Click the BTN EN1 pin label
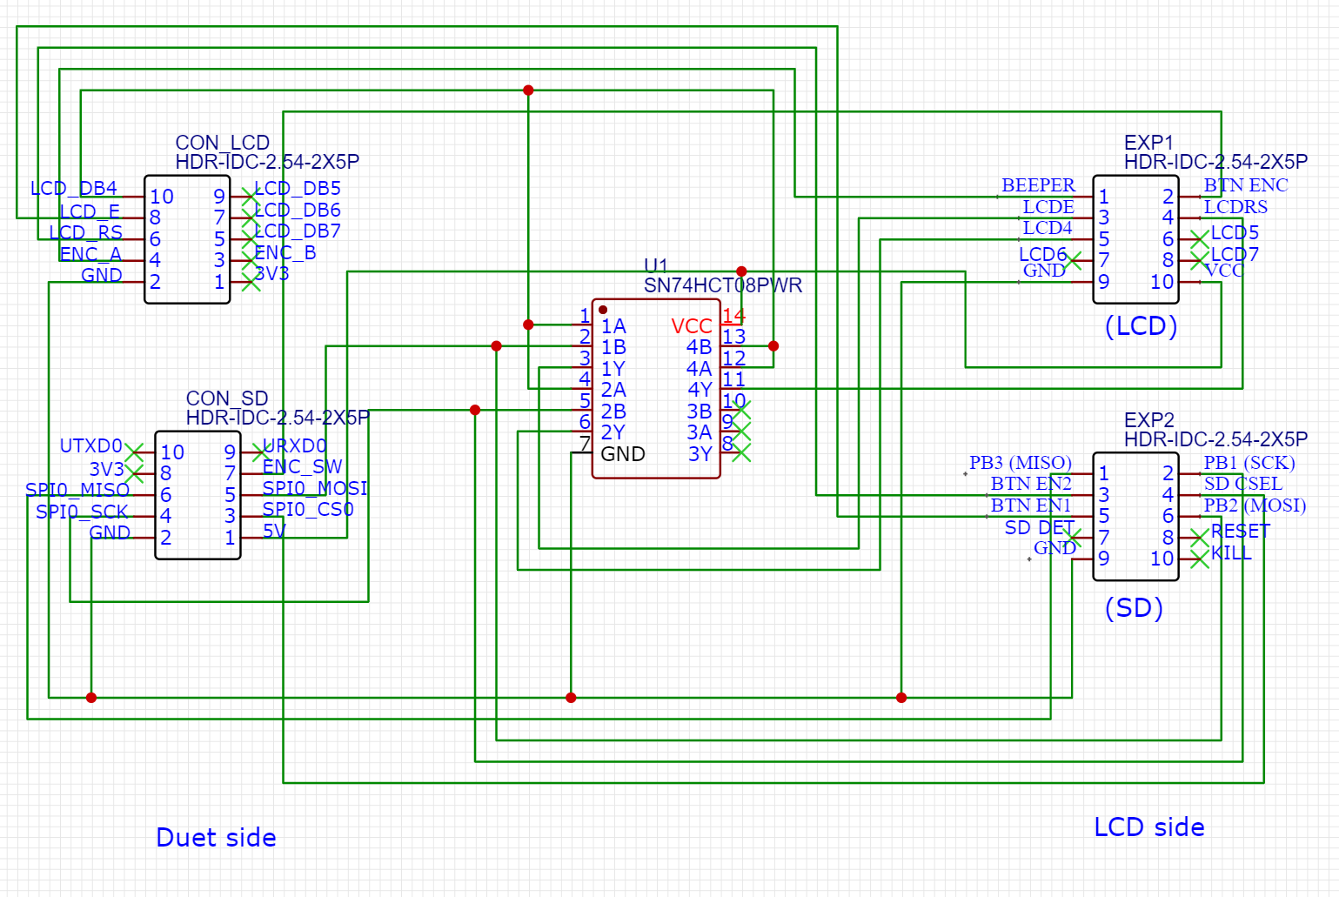This screenshot has width=1339, height=897. 1031,505
